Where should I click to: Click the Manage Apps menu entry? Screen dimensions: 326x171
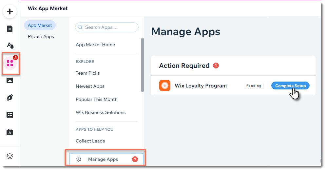tap(106, 159)
